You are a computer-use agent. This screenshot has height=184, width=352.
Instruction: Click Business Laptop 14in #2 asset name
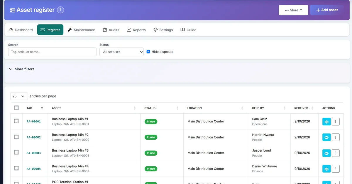tap(70, 135)
